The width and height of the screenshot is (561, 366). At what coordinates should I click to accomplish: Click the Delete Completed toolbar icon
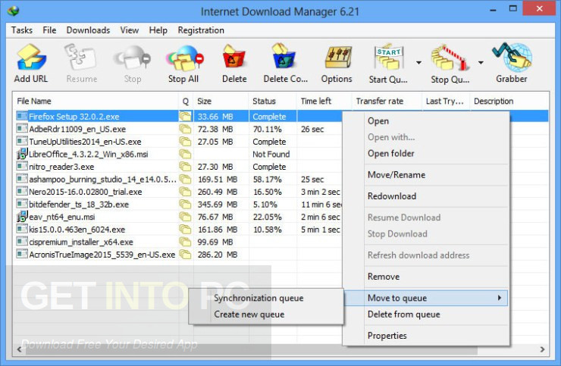coord(285,64)
